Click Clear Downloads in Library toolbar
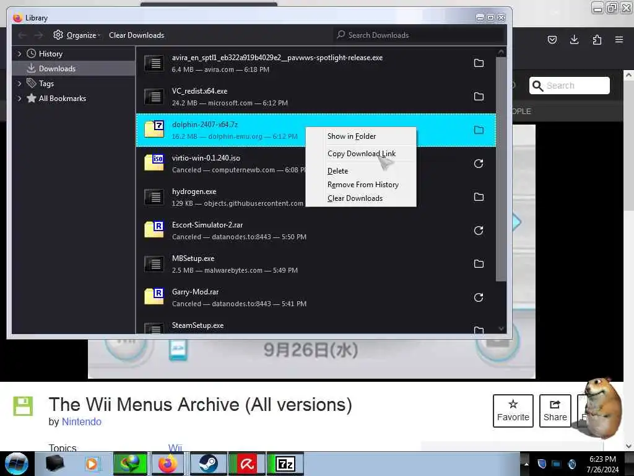This screenshot has width=634, height=476. tap(137, 35)
